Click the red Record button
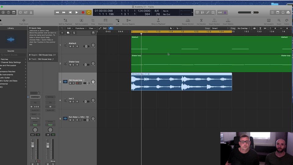Image resolution: width=293 pixels, height=165 pixels. click(83, 12)
